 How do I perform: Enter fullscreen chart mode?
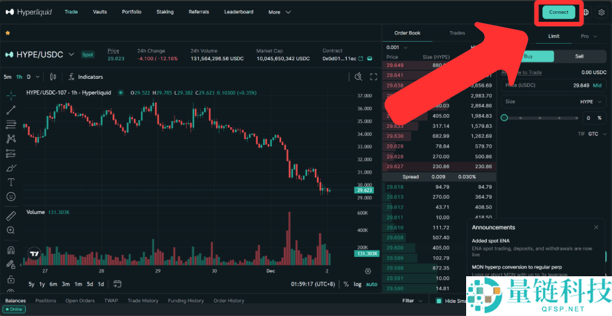(x=373, y=77)
